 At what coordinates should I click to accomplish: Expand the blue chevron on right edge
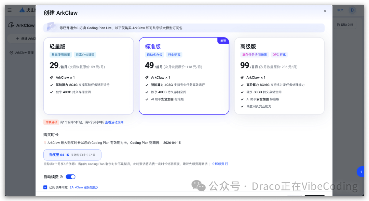pos(361,172)
